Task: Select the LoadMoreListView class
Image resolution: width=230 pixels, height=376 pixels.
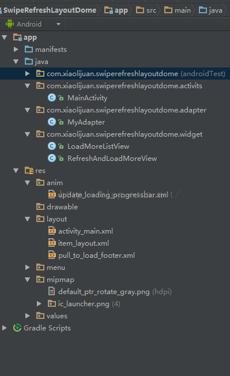Action: pos(99,146)
